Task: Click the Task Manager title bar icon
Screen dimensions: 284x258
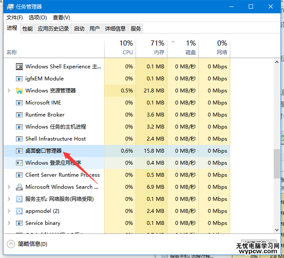Action: pos(10,7)
